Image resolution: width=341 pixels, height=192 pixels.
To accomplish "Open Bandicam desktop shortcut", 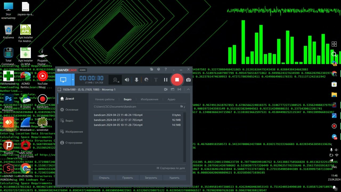I will click(42, 101).
